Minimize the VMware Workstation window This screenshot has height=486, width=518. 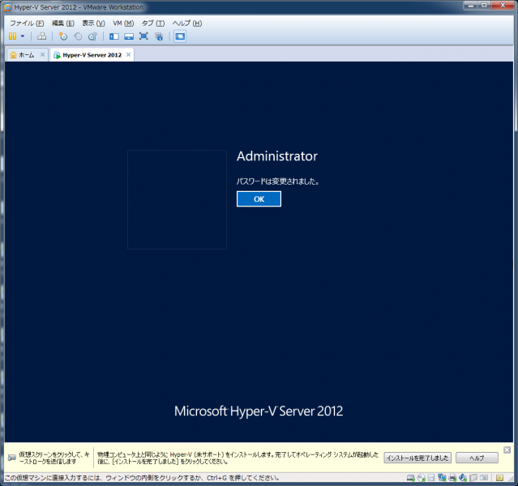(x=472, y=6)
